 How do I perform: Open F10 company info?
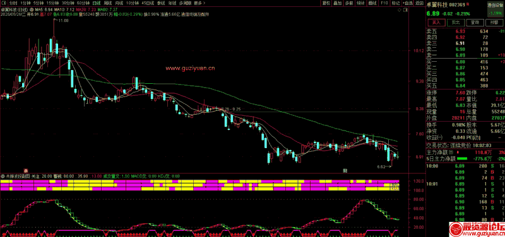[x=384, y=3]
